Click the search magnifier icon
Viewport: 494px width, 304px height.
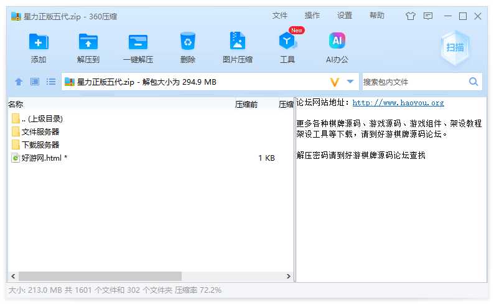point(473,82)
